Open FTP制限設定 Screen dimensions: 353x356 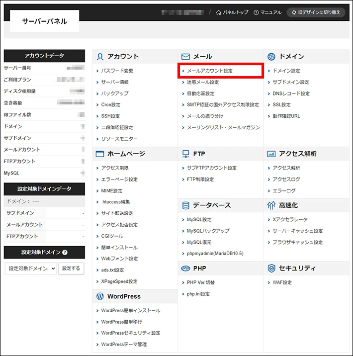pyautogui.click(x=200, y=179)
